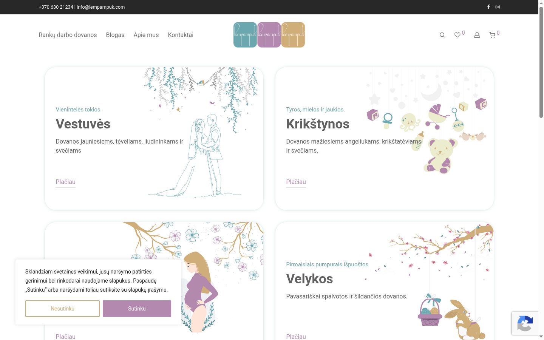The width and height of the screenshot is (544, 340).
Task: Open the wishlist heart icon
Action: tap(457, 35)
